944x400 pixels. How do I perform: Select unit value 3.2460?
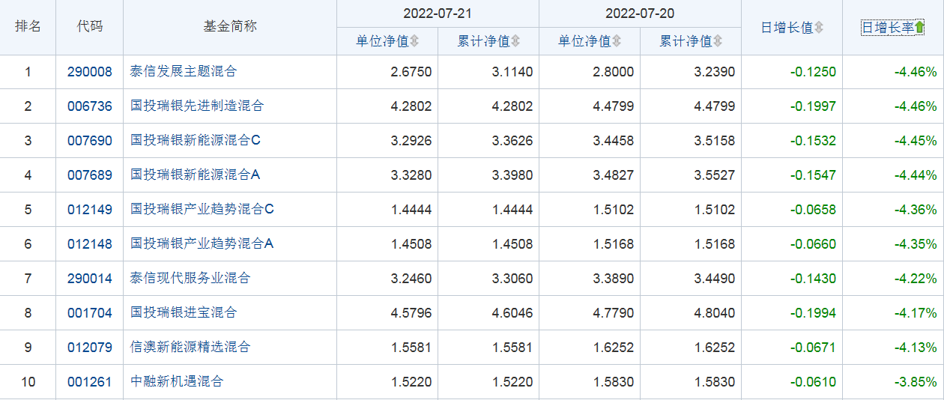coord(411,279)
